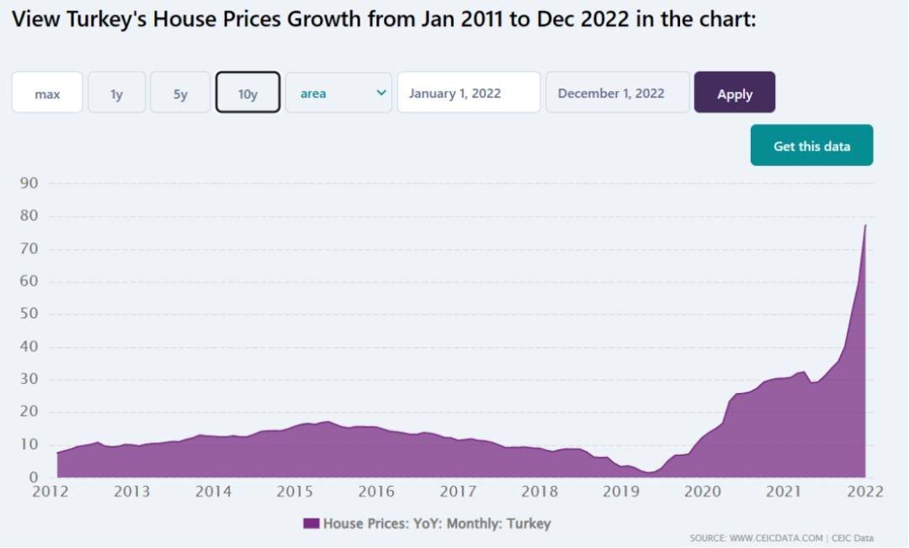Click the 2019 x-axis label
The width and height of the screenshot is (909, 548).
tap(621, 492)
